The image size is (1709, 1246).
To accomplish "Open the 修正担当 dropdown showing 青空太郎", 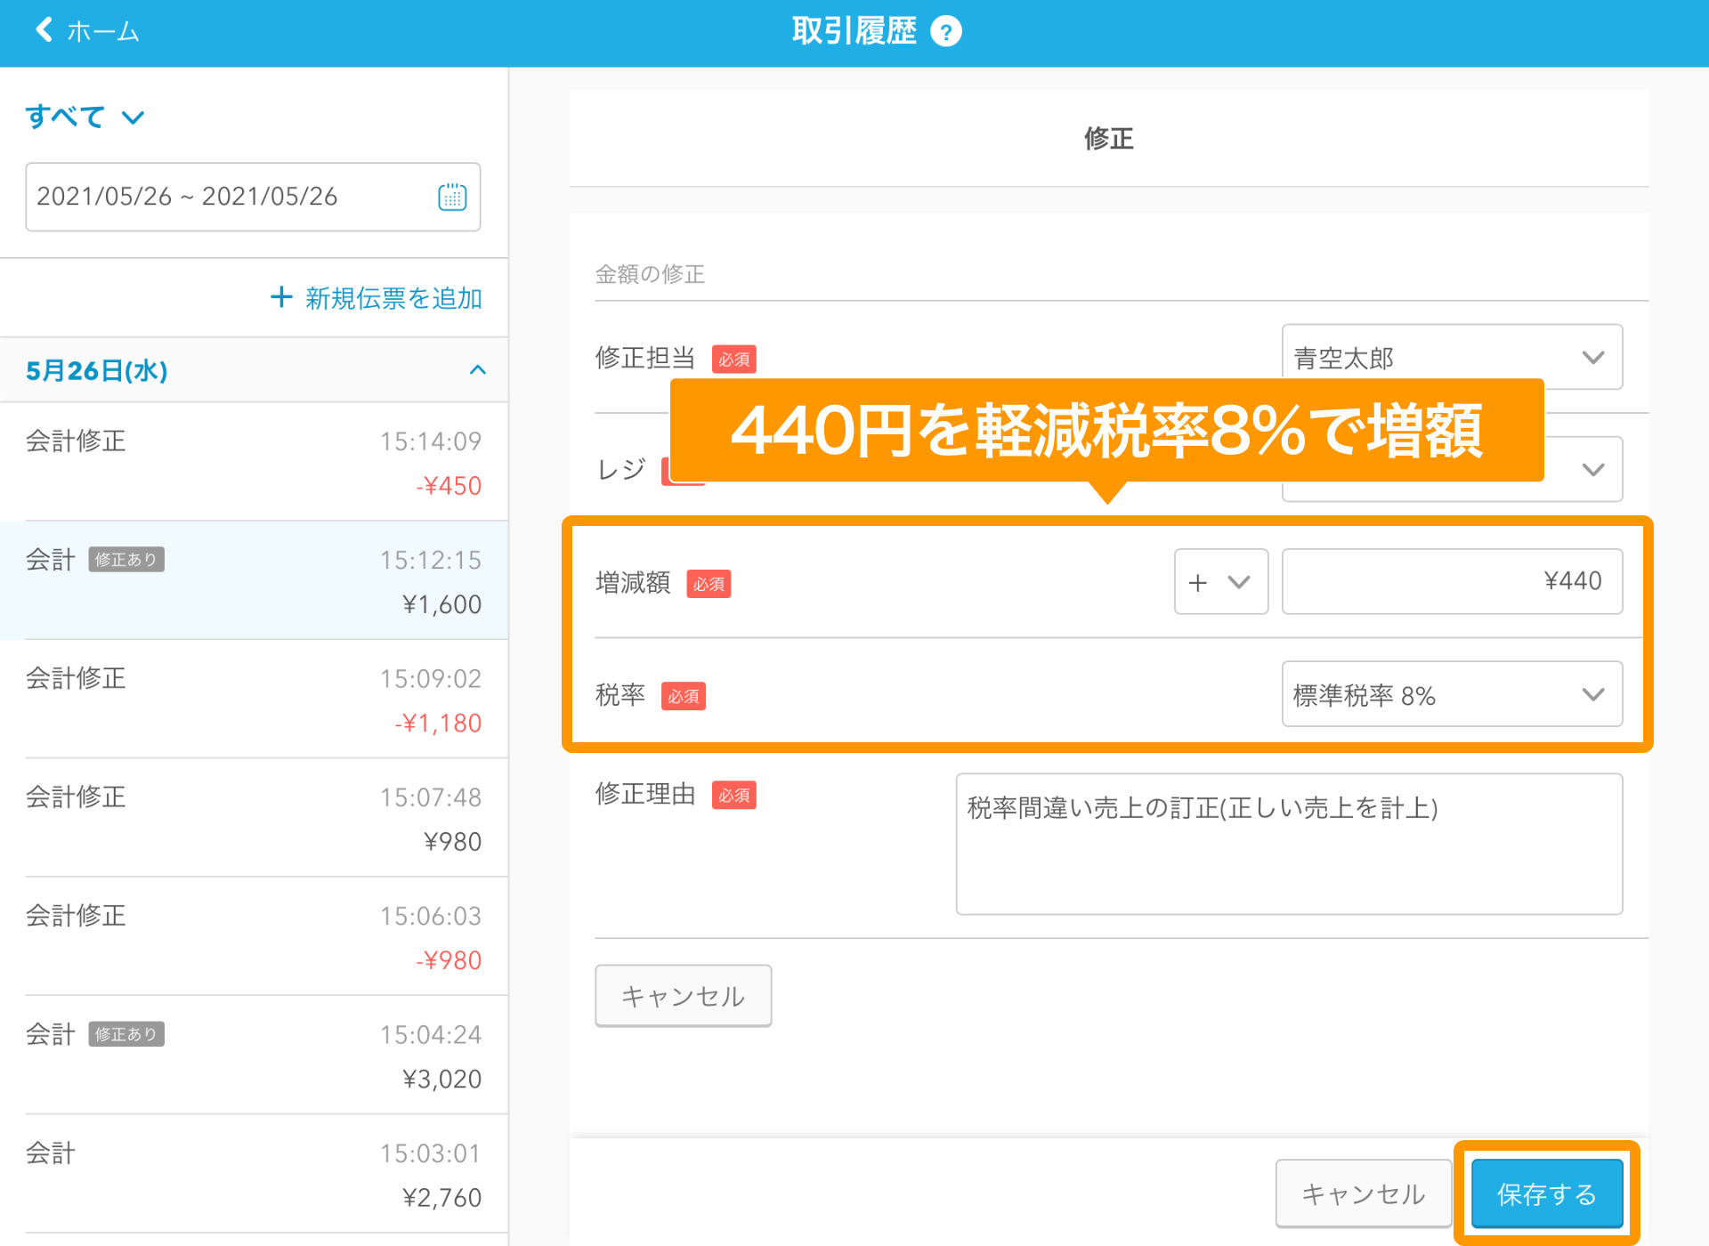I will [x=1452, y=357].
